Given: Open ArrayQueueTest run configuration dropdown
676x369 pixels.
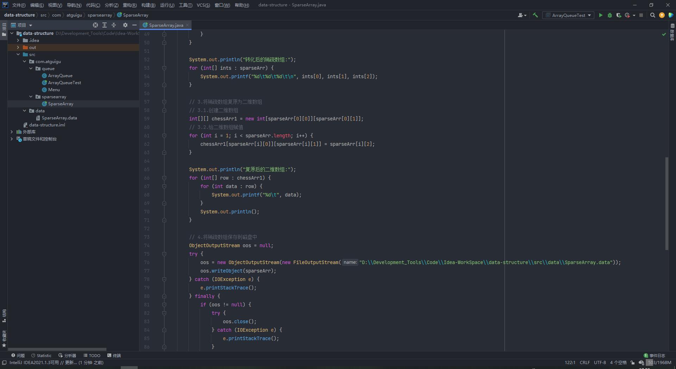Looking at the screenshot, I should (568, 15).
